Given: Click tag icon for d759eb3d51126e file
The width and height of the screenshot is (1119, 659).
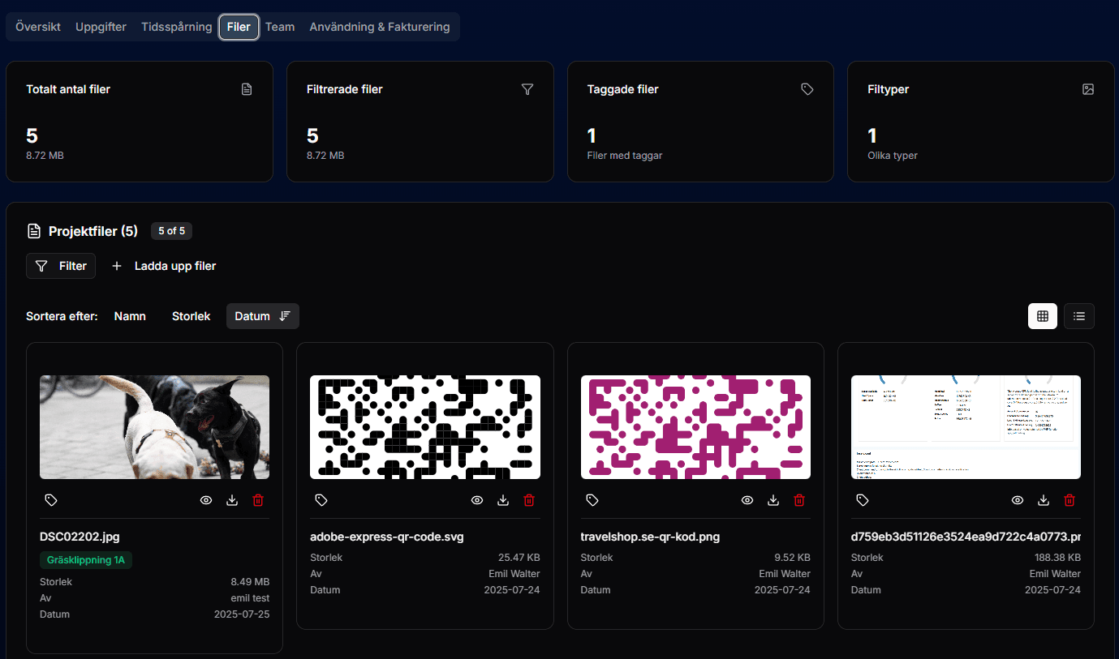Looking at the screenshot, I should click(863, 500).
